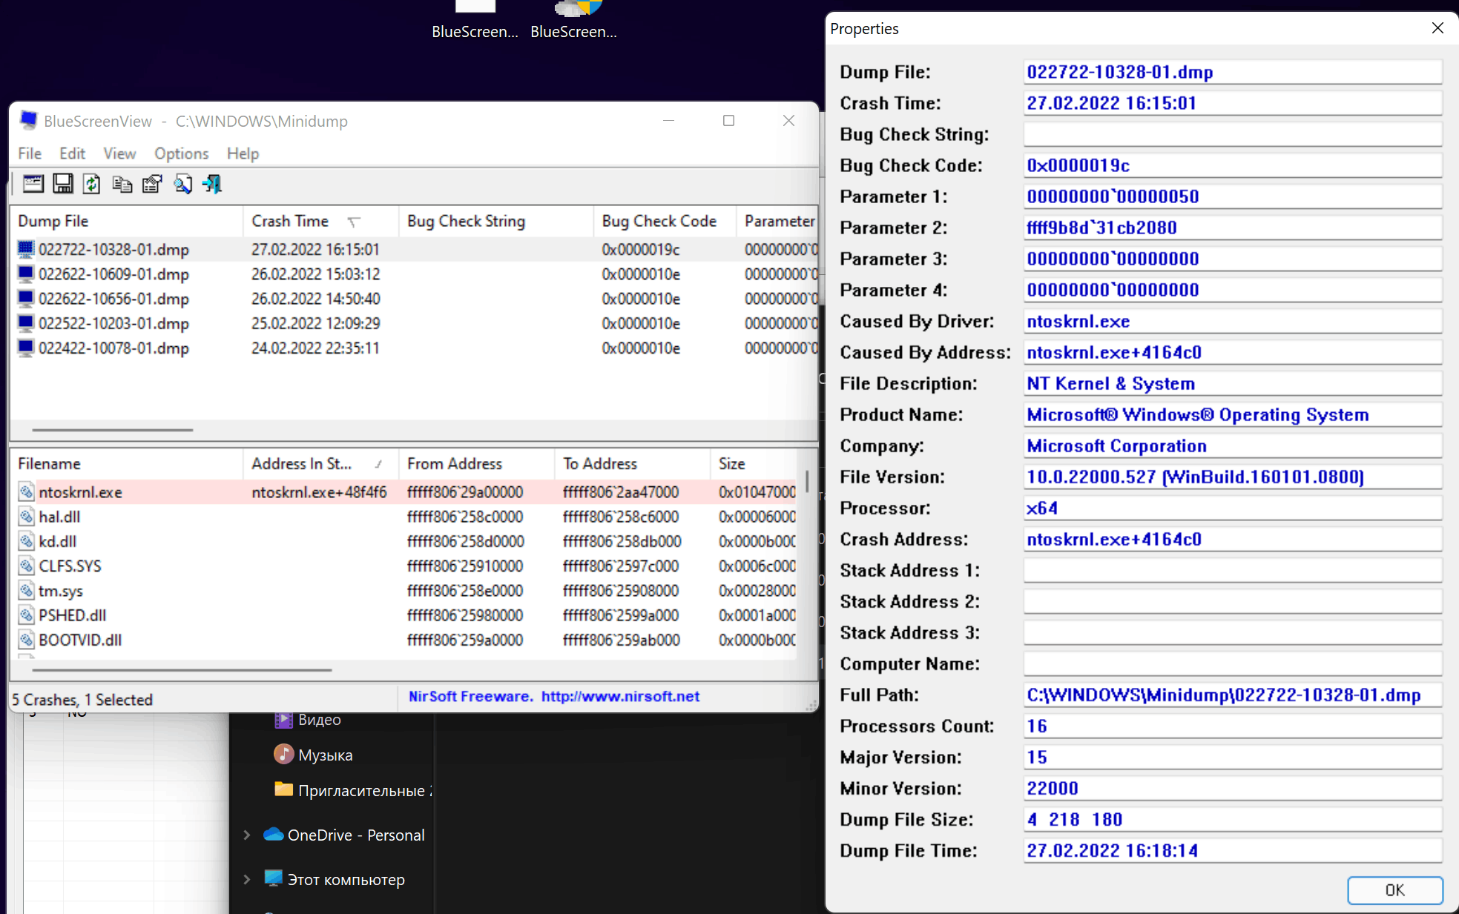Viewport: 1459px width, 914px height.
Task: Open Properties using the toolbar icon
Action: [x=152, y=184]
